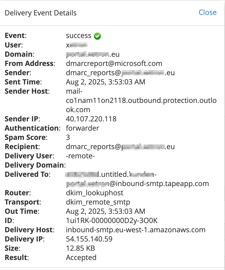
Task: Click the Delivery Event Details title
Action: click(41, 13)
